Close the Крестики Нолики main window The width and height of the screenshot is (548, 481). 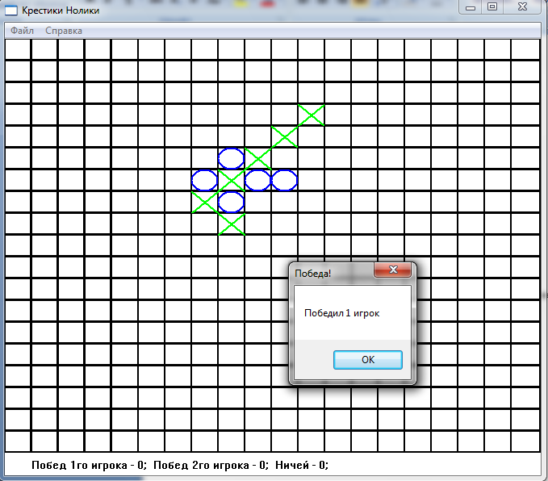[522, 7]
